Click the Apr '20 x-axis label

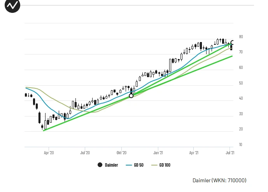tap(49, 153)
